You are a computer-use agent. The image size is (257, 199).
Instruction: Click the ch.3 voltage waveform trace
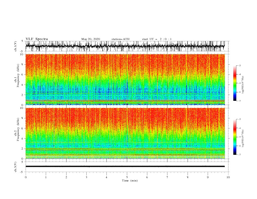(125, 166)
